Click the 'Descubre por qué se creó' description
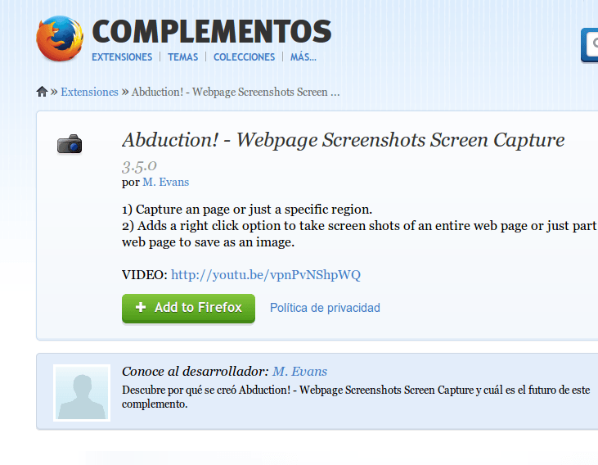 click(356, 397)
